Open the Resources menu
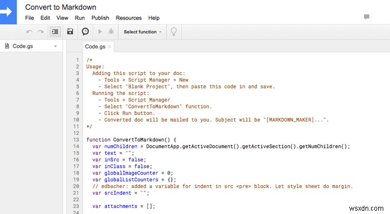Image resolution: width=390 pixels, height=214 pixels. pos(129,18)
